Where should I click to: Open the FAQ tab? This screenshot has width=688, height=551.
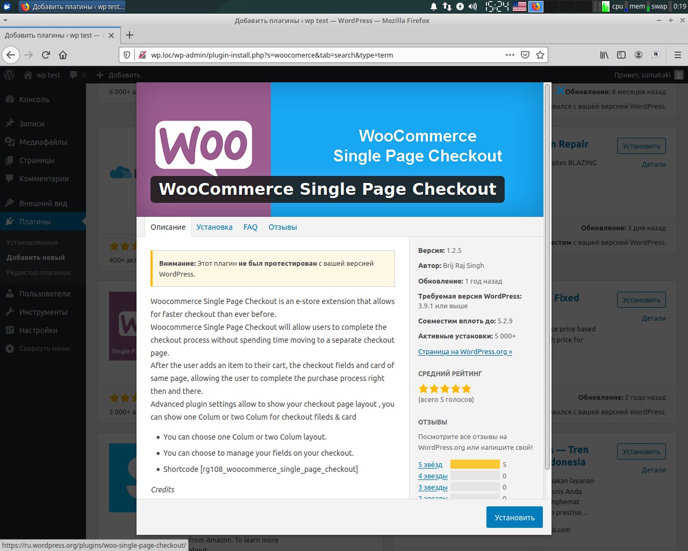250,227
